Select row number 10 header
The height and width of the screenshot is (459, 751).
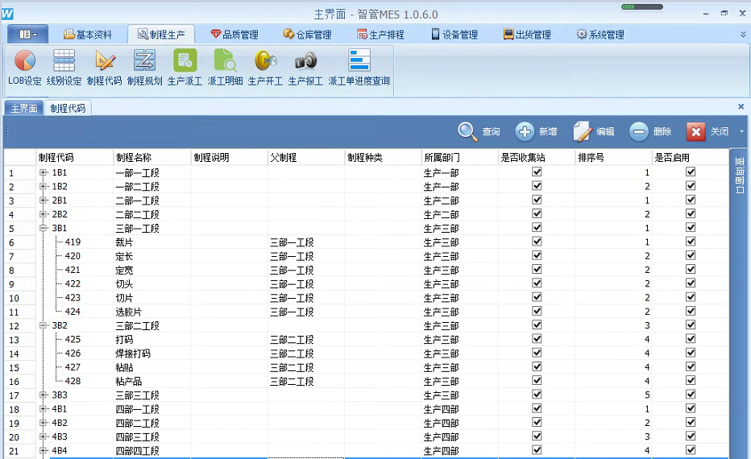point(19,298)
